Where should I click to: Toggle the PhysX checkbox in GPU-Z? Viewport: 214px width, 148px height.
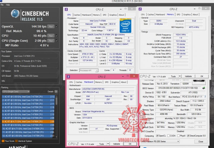[178, 136]
